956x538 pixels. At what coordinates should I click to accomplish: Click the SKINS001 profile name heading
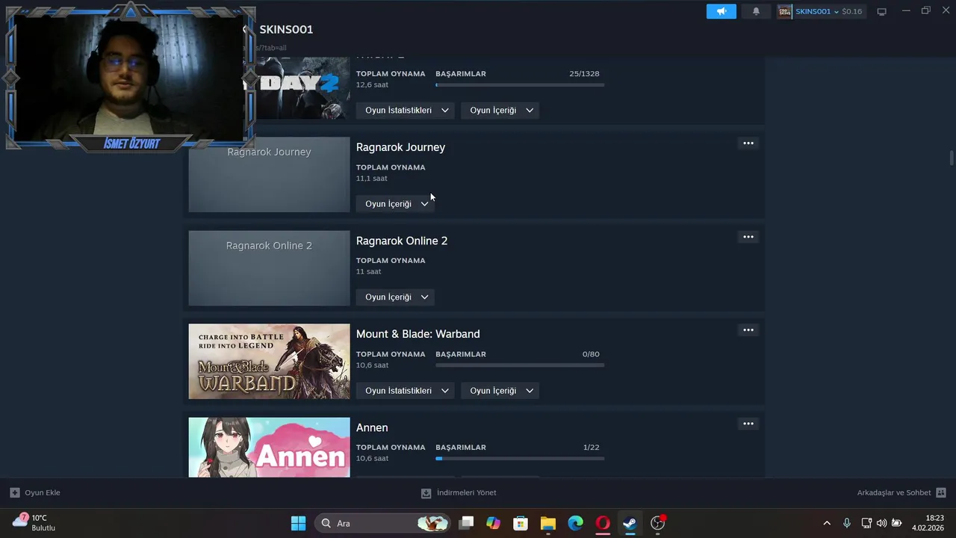click(x=286, y=29)
